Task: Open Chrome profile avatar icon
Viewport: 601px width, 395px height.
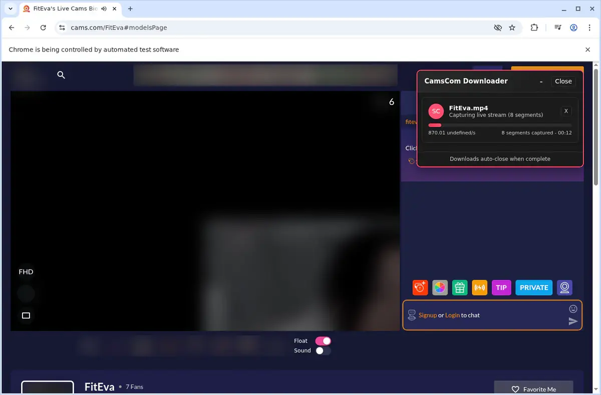Action: pyautogui.click(x=574, y=28)
